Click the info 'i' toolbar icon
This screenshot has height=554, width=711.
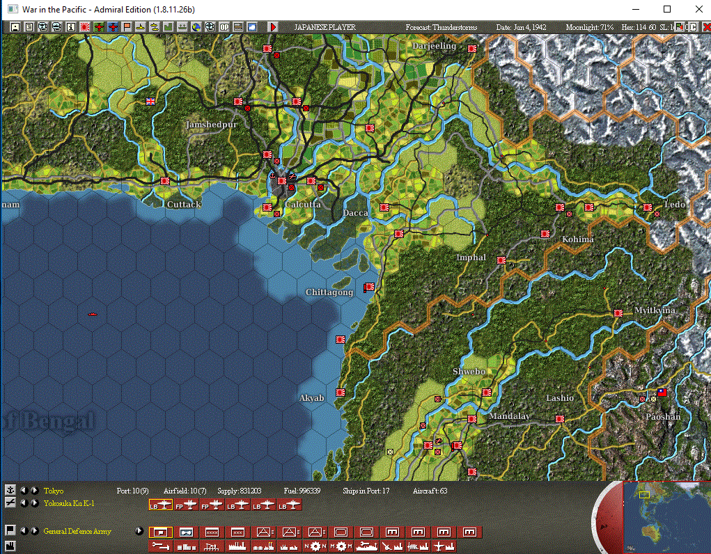point(71,27)
